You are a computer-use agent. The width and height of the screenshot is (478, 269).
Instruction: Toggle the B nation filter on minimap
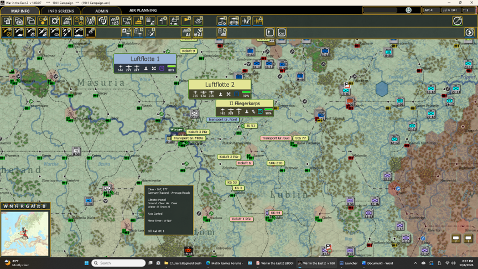[44, 206]
